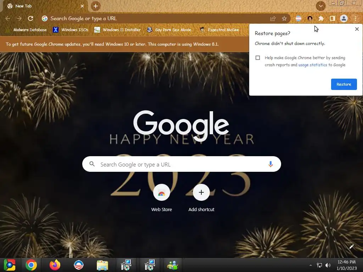Screen dimensions: 363x272
Task: Start voice search with microphone icon
Action: point(270,164)
